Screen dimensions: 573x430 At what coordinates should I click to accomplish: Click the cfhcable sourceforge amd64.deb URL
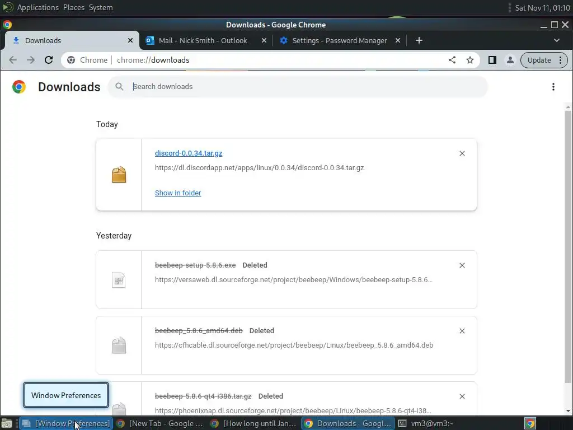pyautogui.click(x=294, y=345)
